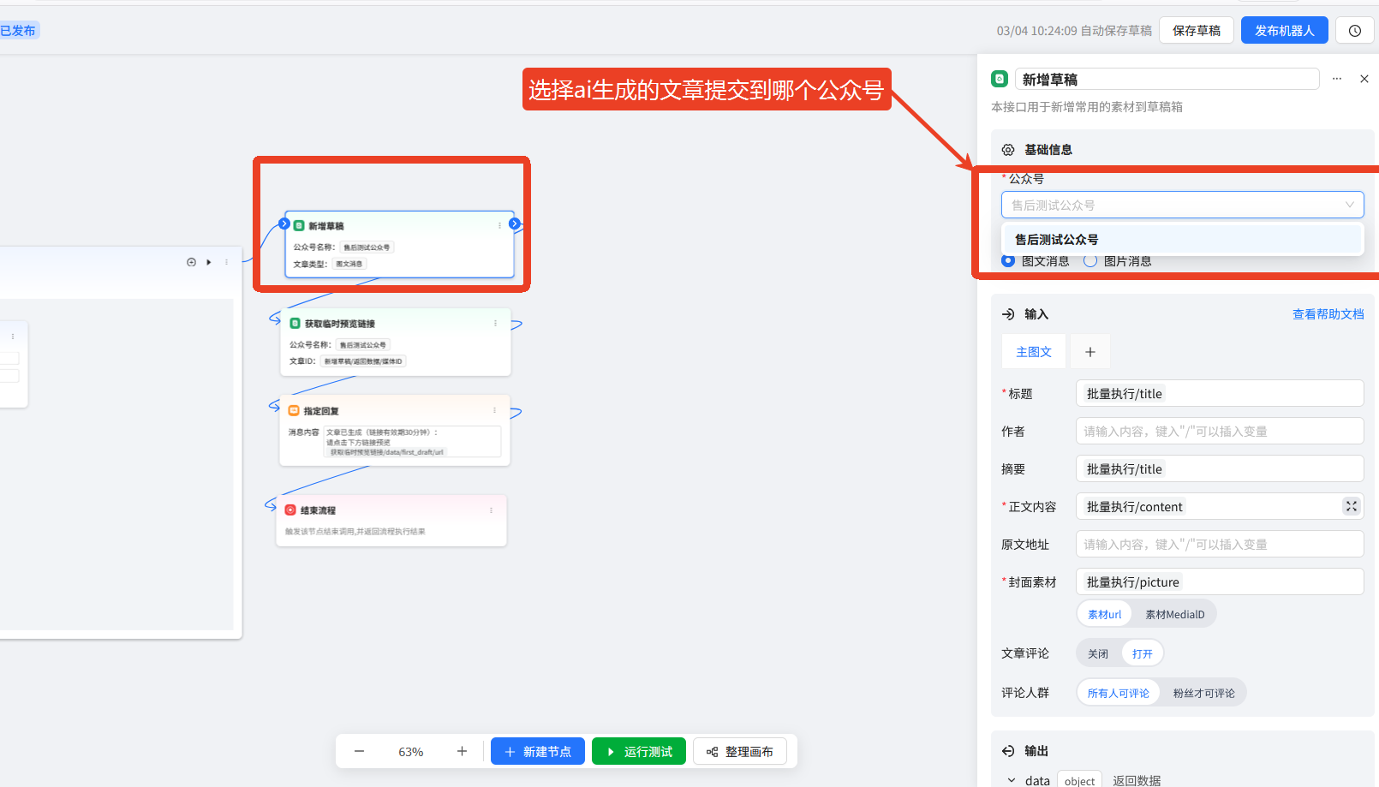Switch cover material to 素材url
Screen dimensions: 1379x787
pyautogui.click(x=1104, y=614)
